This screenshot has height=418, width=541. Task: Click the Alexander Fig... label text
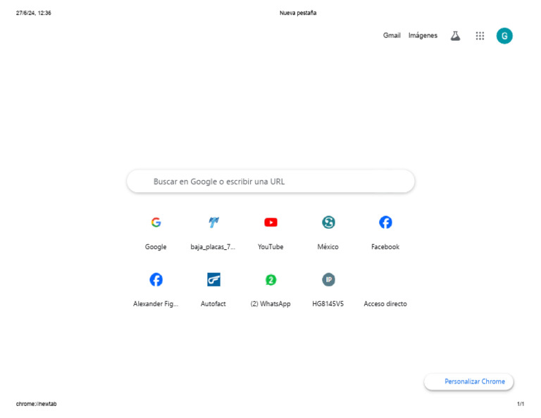tap(156, 304)
